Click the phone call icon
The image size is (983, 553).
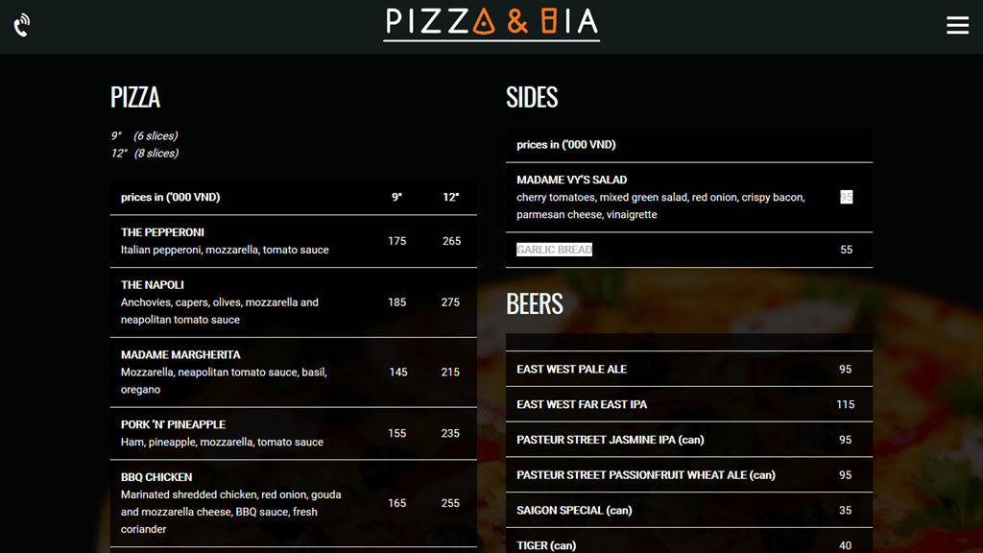pos(22,25)
